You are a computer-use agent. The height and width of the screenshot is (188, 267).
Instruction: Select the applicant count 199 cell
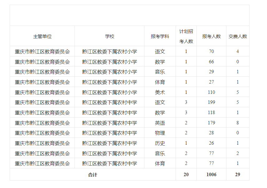pyautogui.click(x=211, y=102)
